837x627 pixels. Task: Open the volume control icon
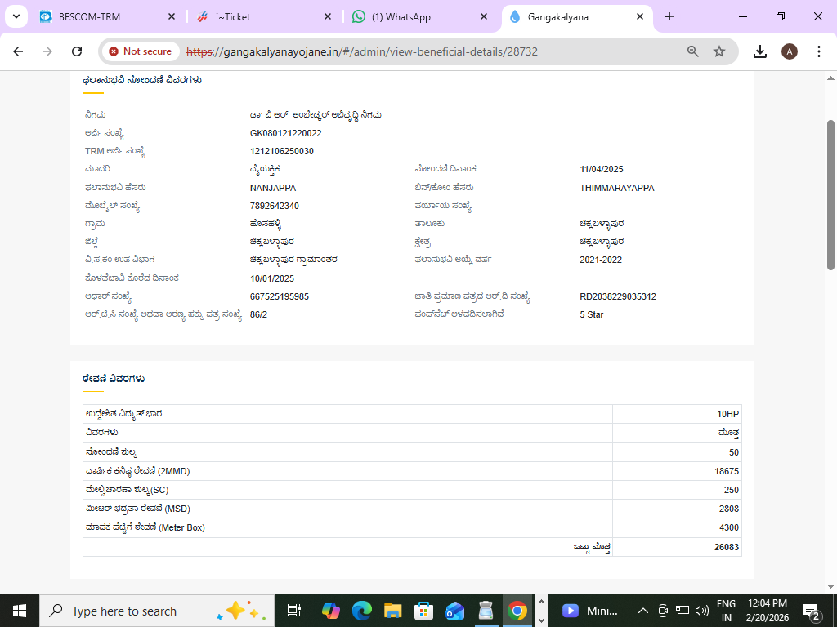702,611
